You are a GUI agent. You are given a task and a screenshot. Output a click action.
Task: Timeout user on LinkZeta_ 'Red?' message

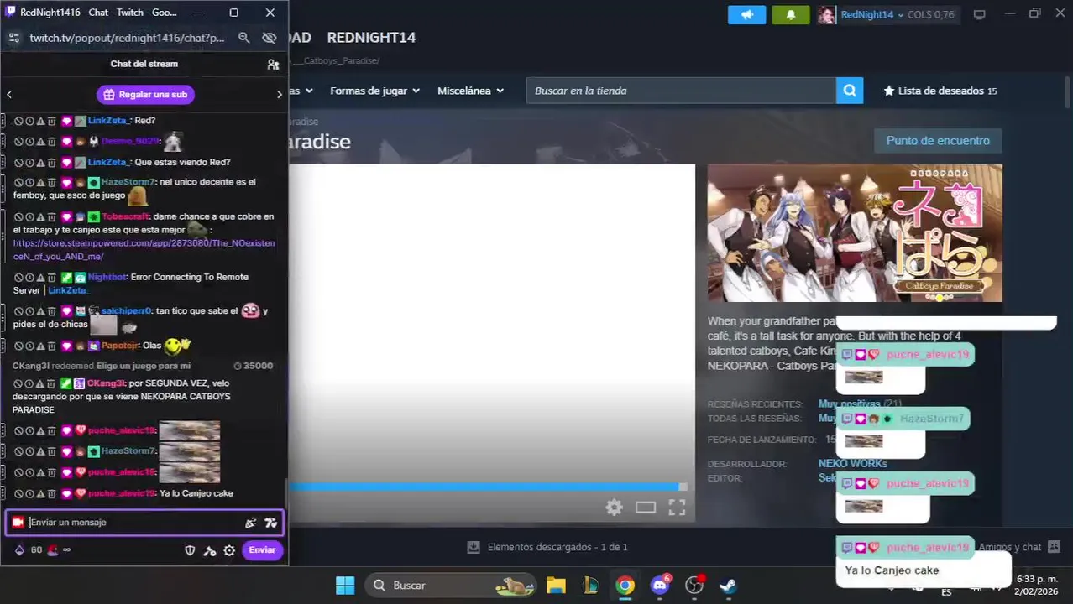(29, 121)
